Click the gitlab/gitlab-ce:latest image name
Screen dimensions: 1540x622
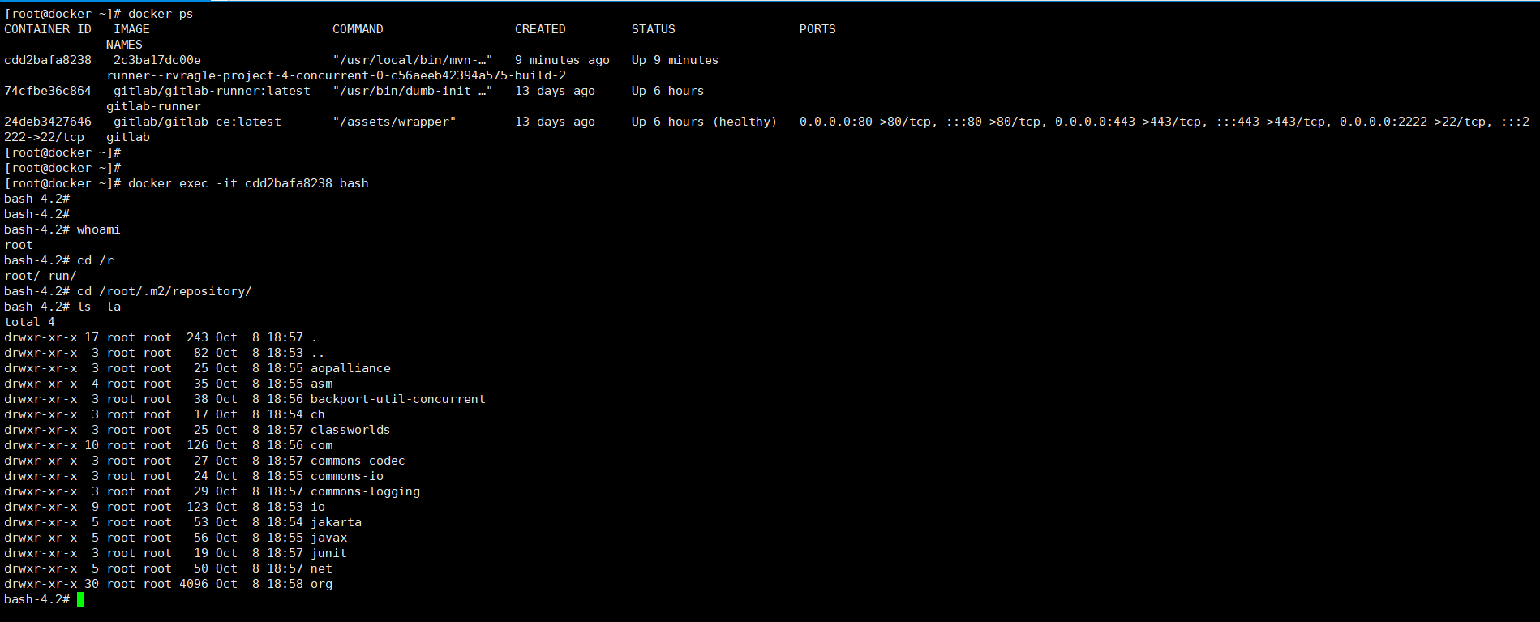coord(197,122)
